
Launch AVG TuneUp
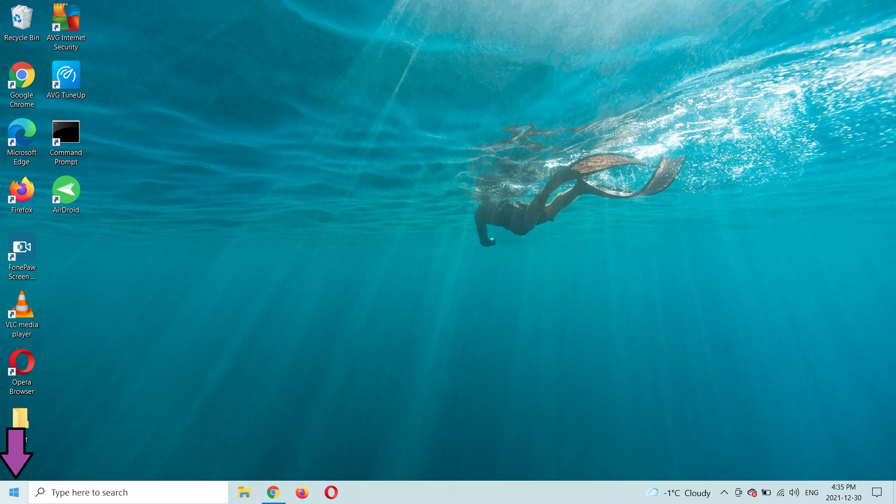(x=65, y=75)
